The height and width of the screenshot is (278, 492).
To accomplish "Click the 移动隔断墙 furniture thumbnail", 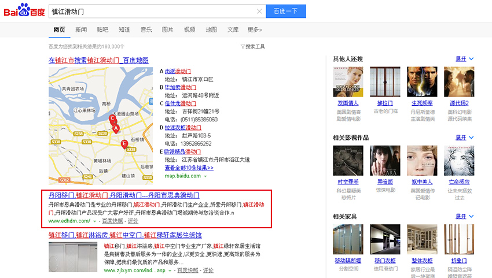I will (x=348, y=239).
